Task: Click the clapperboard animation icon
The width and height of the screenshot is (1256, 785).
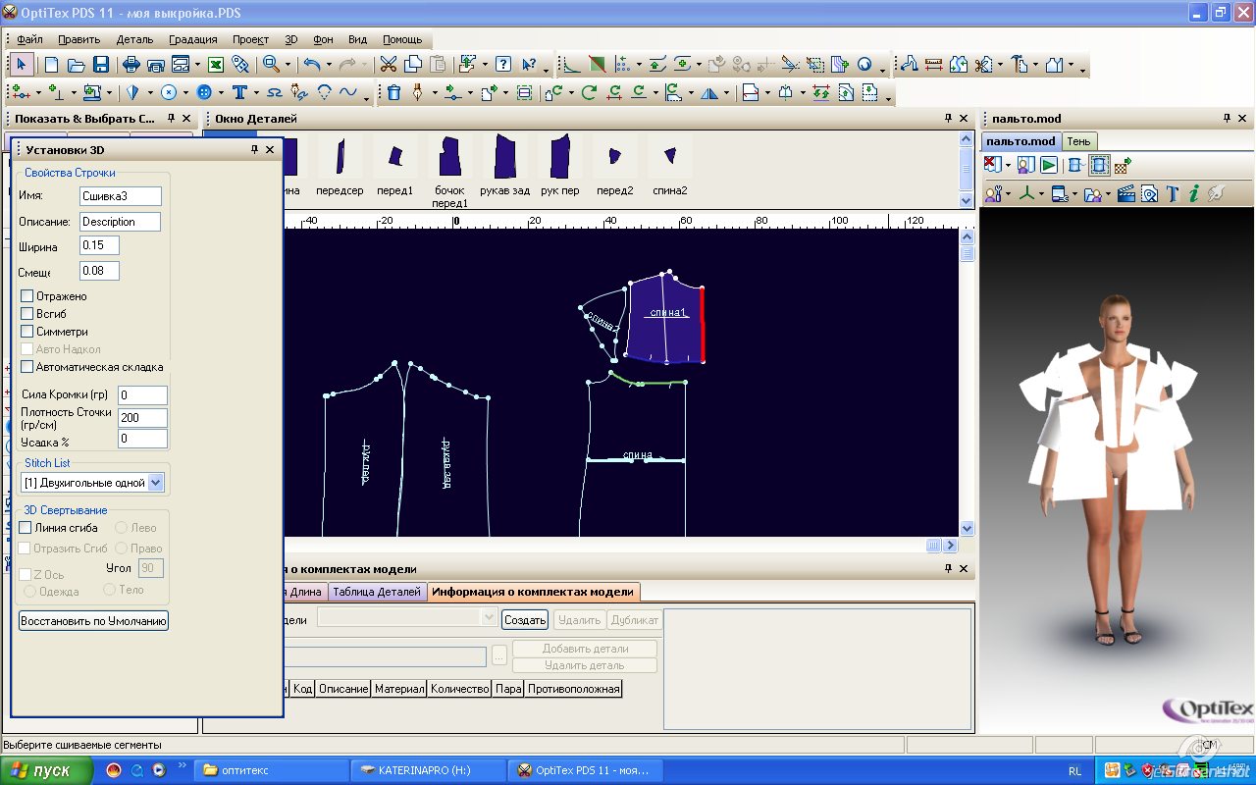Action: pos(1126,193)
